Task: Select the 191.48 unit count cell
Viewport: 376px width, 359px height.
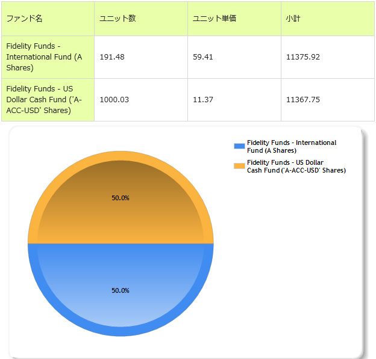Action: point(112,57)
